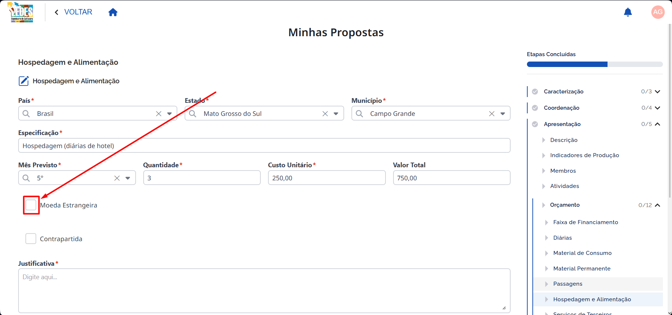Viewport: 672px width, 315px height.
Task: Expand the Caracterização section chevron
Action: (657, 92)
